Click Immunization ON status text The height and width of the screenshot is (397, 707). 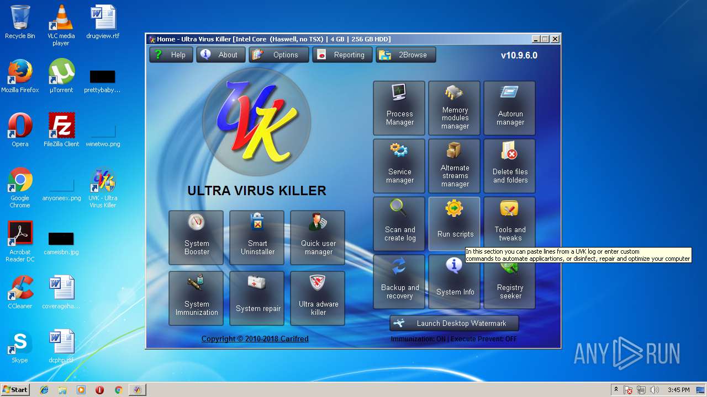[x=418, y=339]
